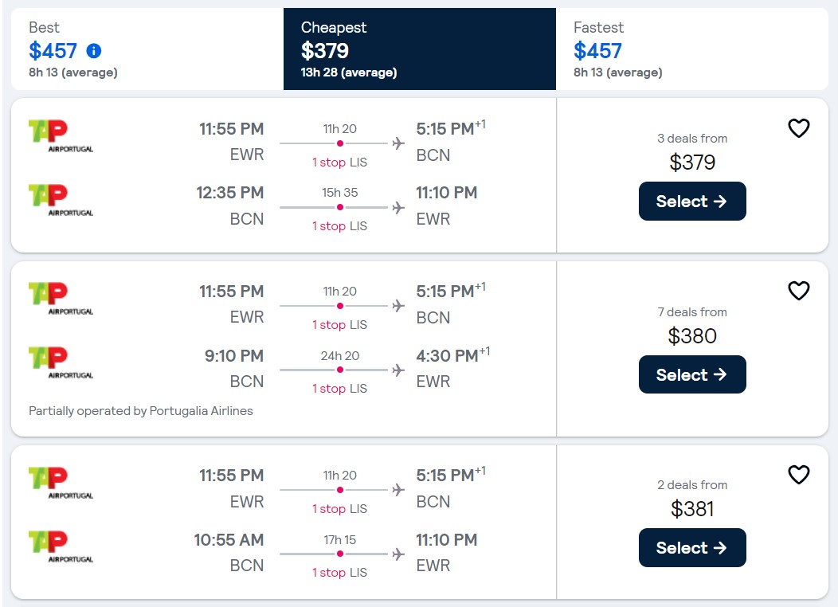Screen dimensions: 838x607
Task: Click arrow icon inside first Select button
Action: (x=719, y=202)
